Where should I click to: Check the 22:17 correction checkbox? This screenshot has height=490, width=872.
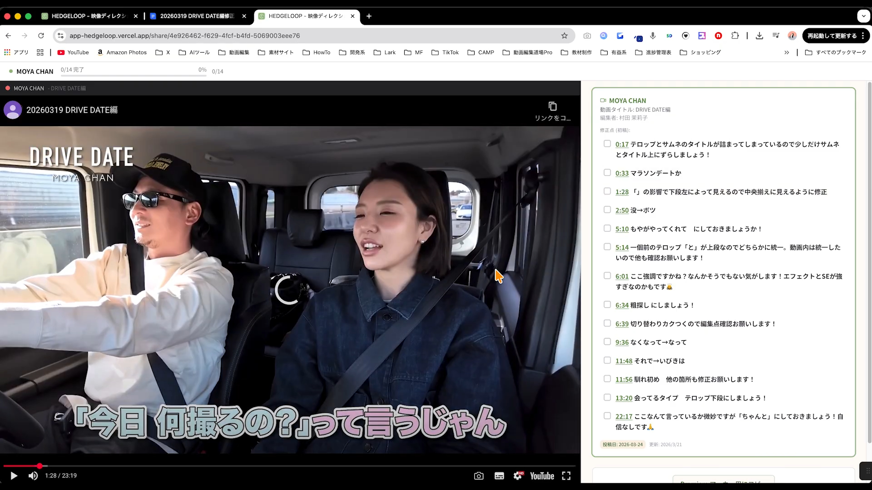607,415
